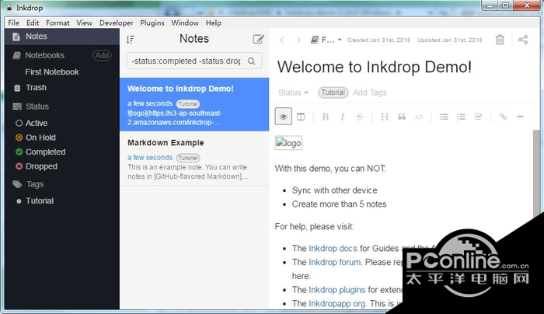The width and height of the screenshot is (544, 314).
Task: Open the Help menu
Action: point(214,23)
